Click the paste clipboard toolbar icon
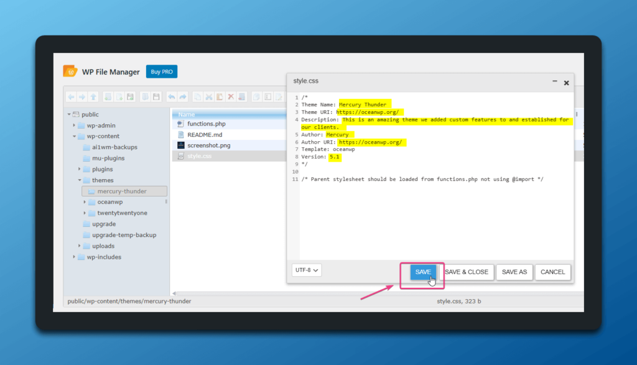The image size is (637, 365). pos(220,96)
